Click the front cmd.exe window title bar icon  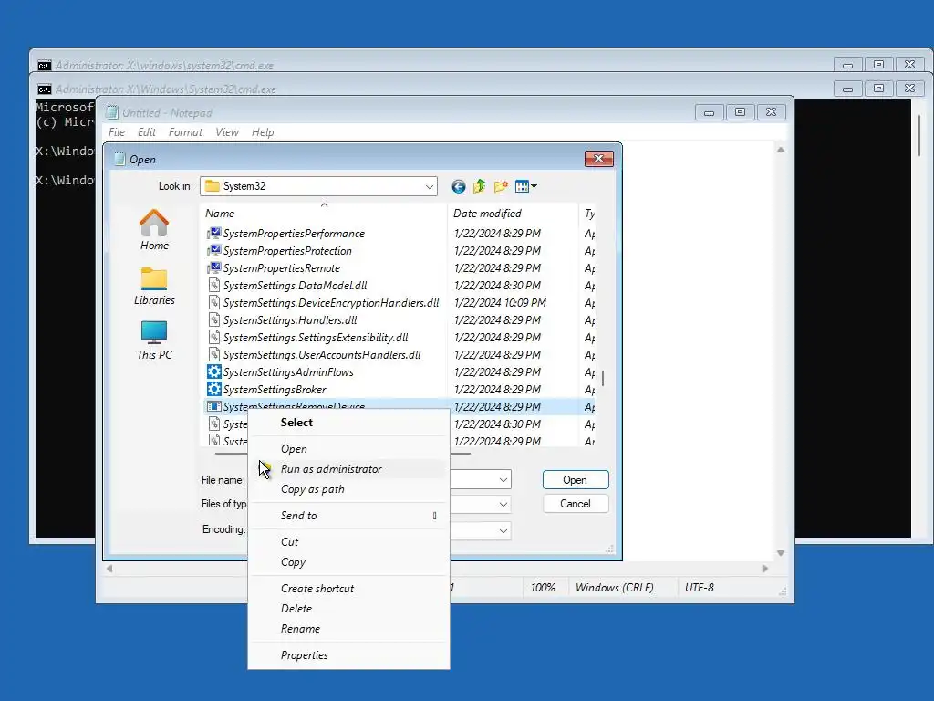[x=44, y=89]
